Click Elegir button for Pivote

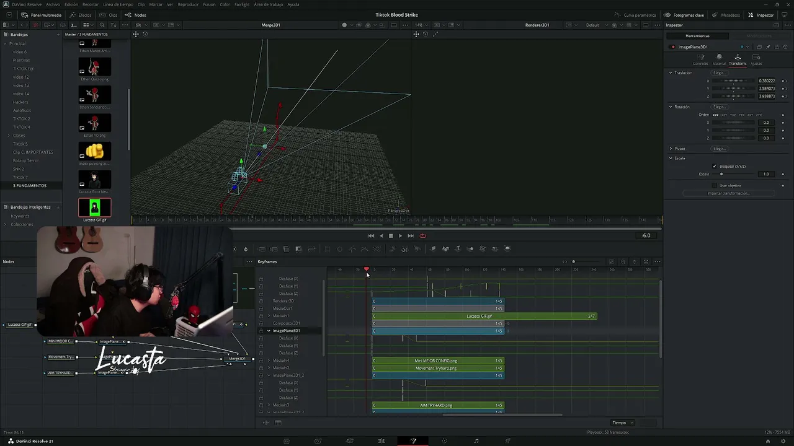click(719, 149)
